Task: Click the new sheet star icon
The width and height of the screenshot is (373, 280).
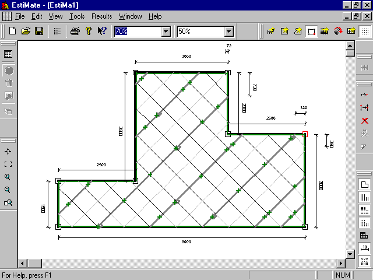Action: (284, 31)
